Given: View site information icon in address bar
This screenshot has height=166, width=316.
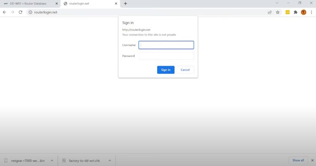Looking at the screenshot, I should click(x=30, y=12).
